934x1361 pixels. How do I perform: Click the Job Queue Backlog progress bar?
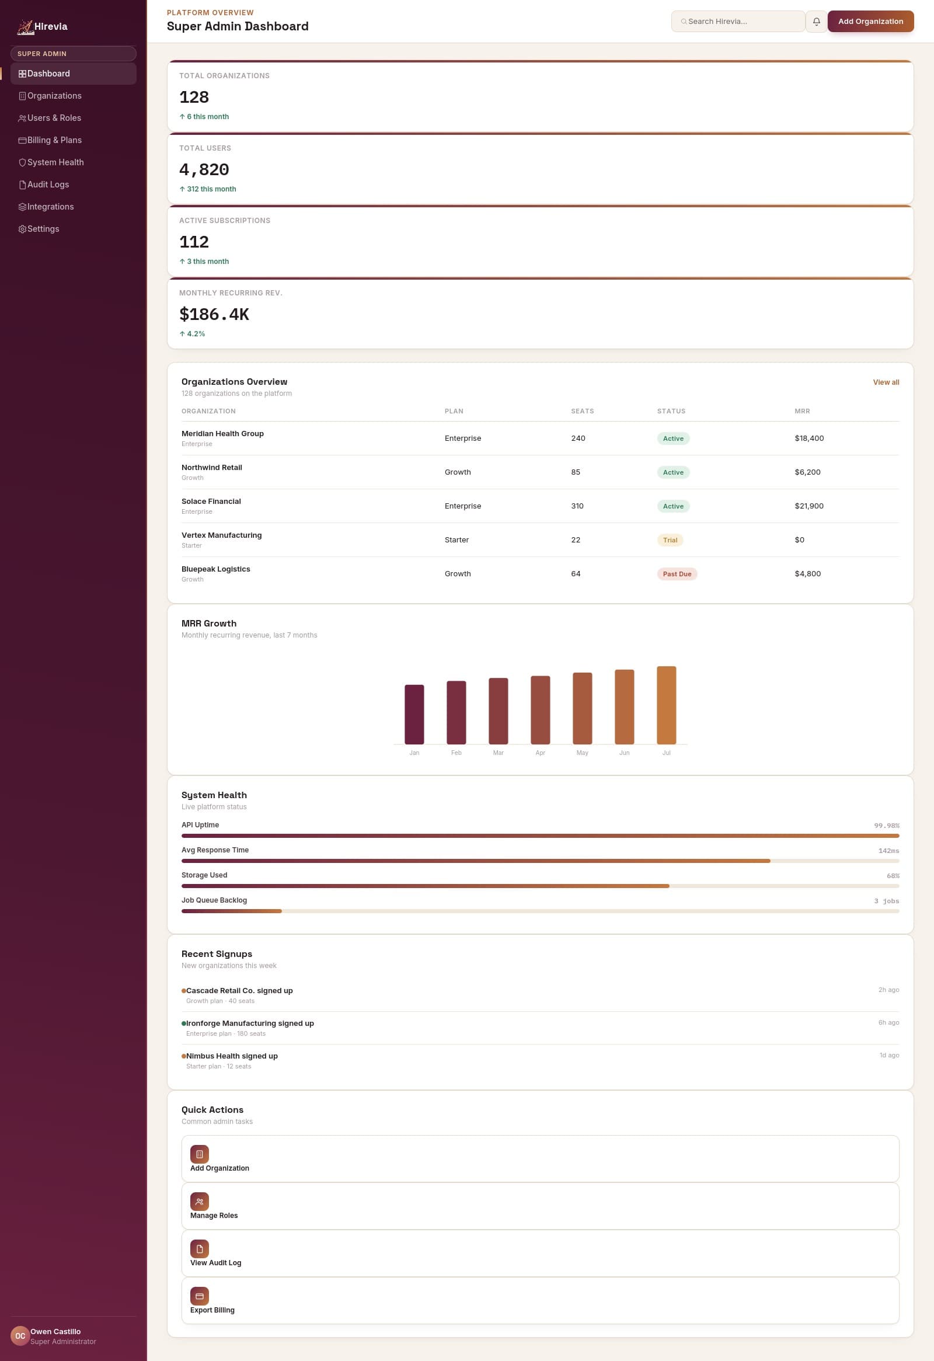(540, 911)
